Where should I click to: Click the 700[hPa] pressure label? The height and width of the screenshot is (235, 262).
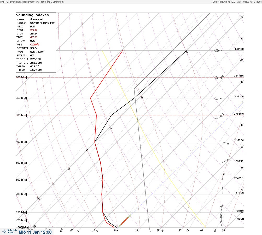21,194
